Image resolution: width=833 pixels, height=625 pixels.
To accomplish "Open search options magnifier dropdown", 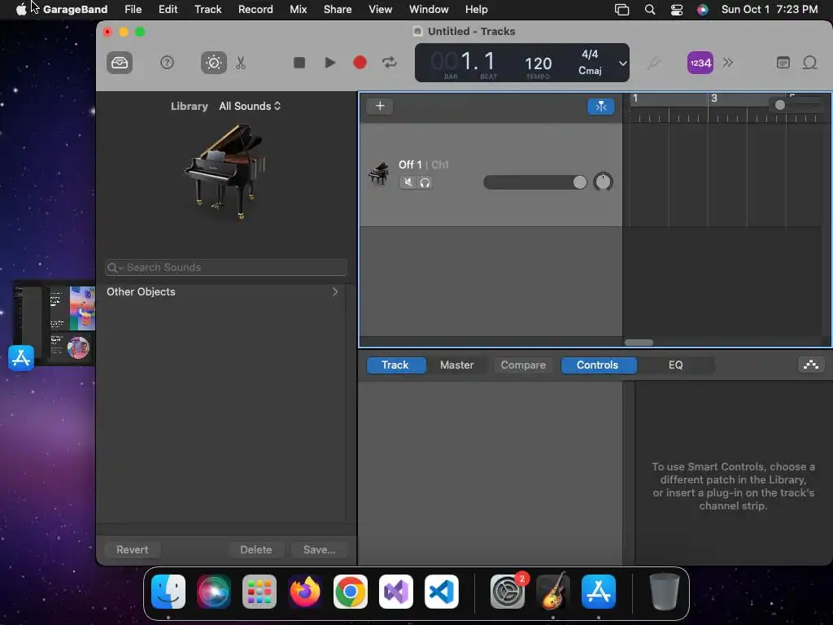I will coord(115,267).
